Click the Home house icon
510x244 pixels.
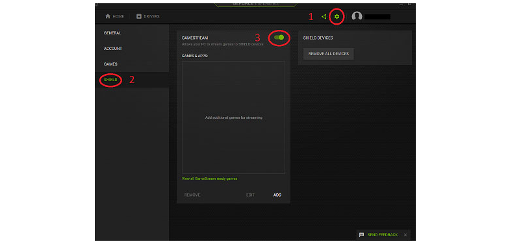[108, 17]
